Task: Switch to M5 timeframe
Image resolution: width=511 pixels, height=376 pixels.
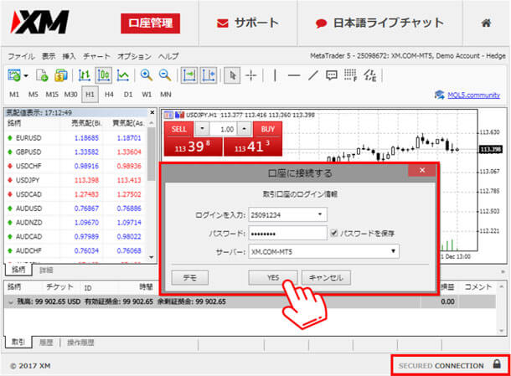Action: click(x=33, y=95)
